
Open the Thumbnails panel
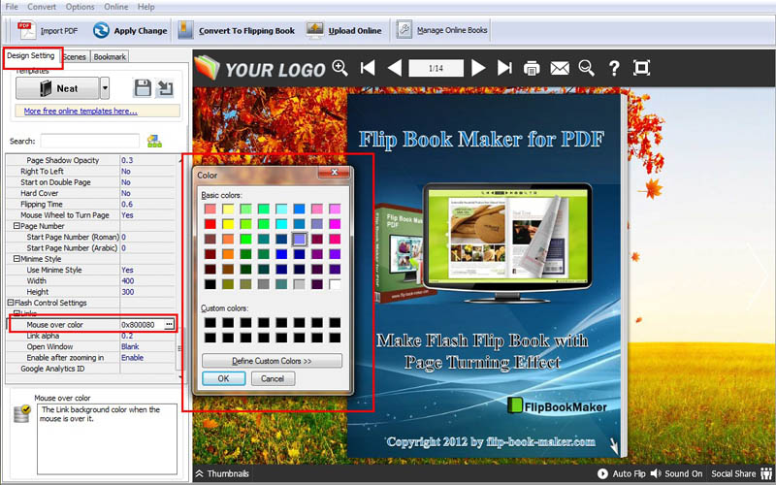pyautogui.click(x=222, y=473)
